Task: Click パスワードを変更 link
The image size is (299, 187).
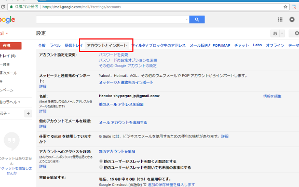Action: pos(113,55)
